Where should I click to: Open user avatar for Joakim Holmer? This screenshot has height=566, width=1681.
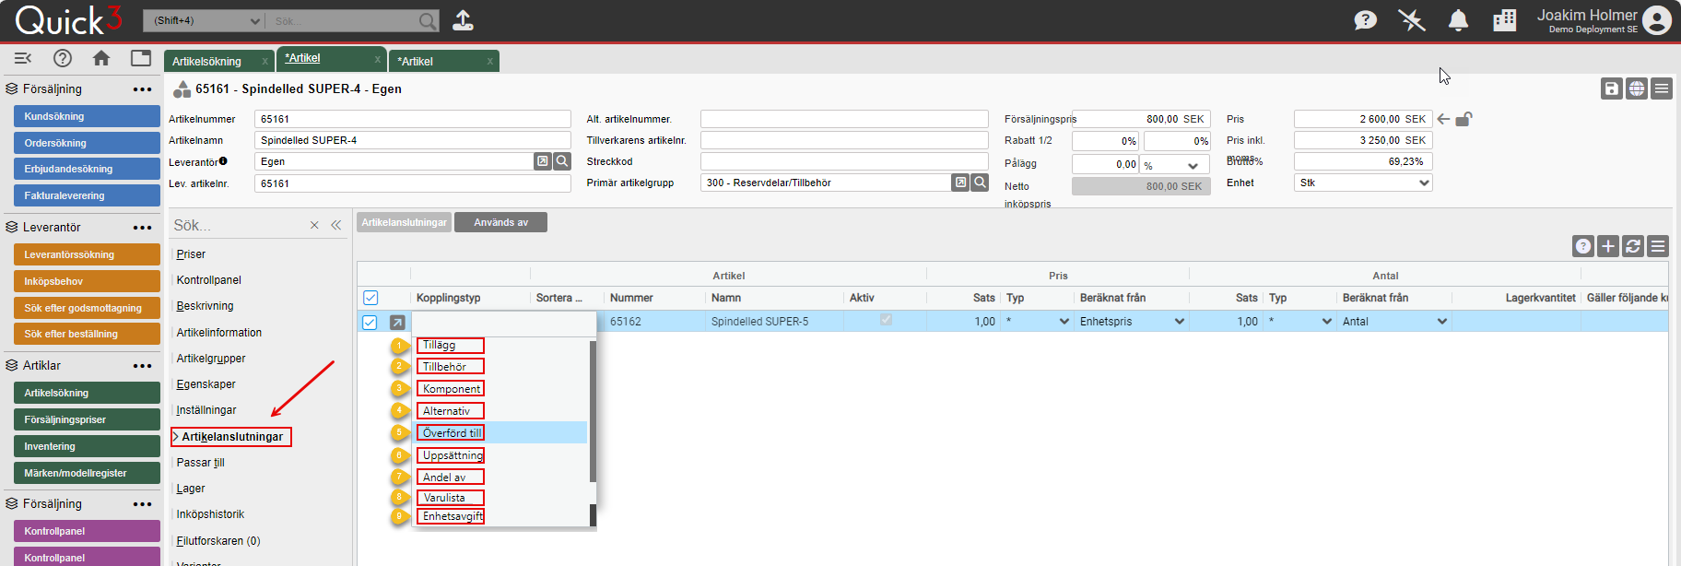[x=1656, y=20]
